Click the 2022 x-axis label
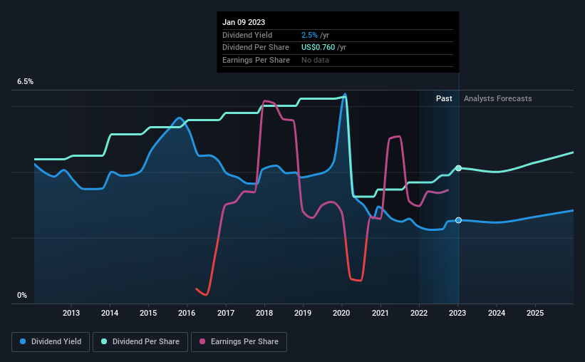This screenshot has height=362, width=585. pyautogui.click(x=418, y=313)
